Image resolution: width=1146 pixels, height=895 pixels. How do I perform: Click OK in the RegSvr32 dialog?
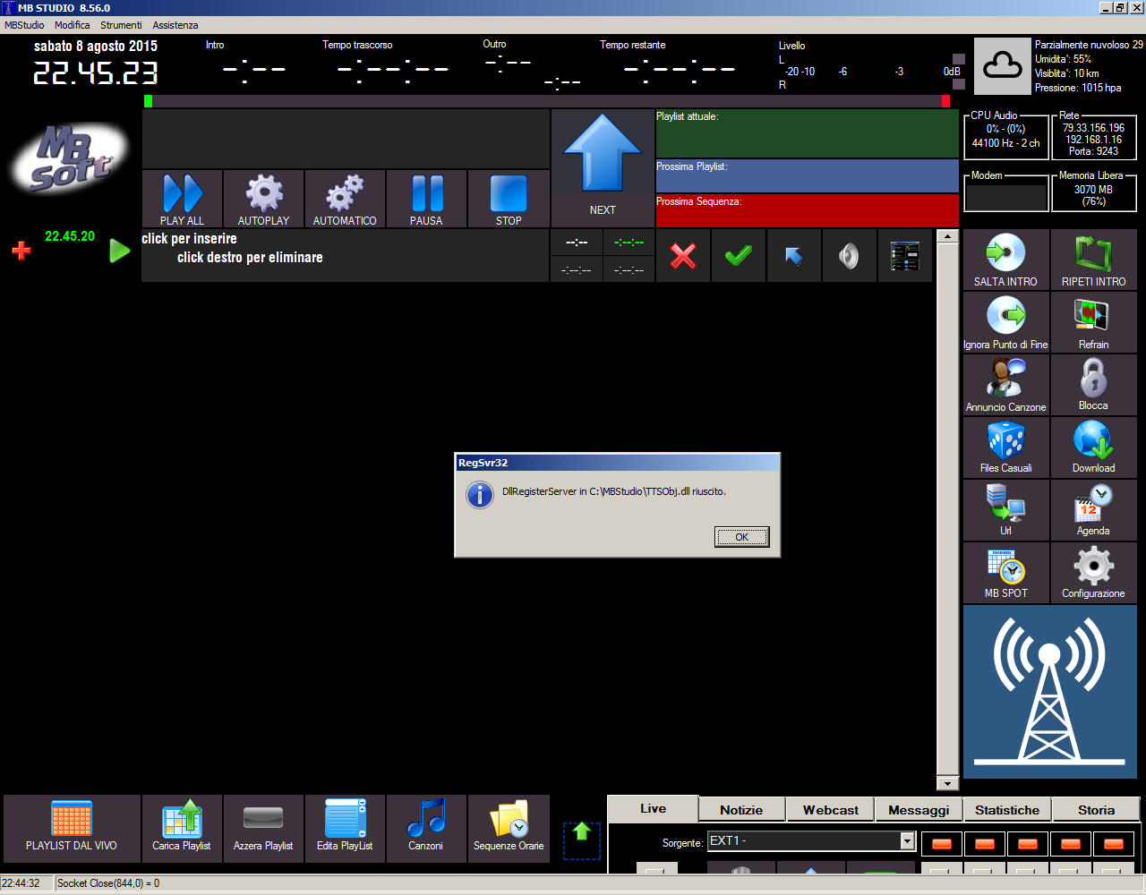coord(741,537)
